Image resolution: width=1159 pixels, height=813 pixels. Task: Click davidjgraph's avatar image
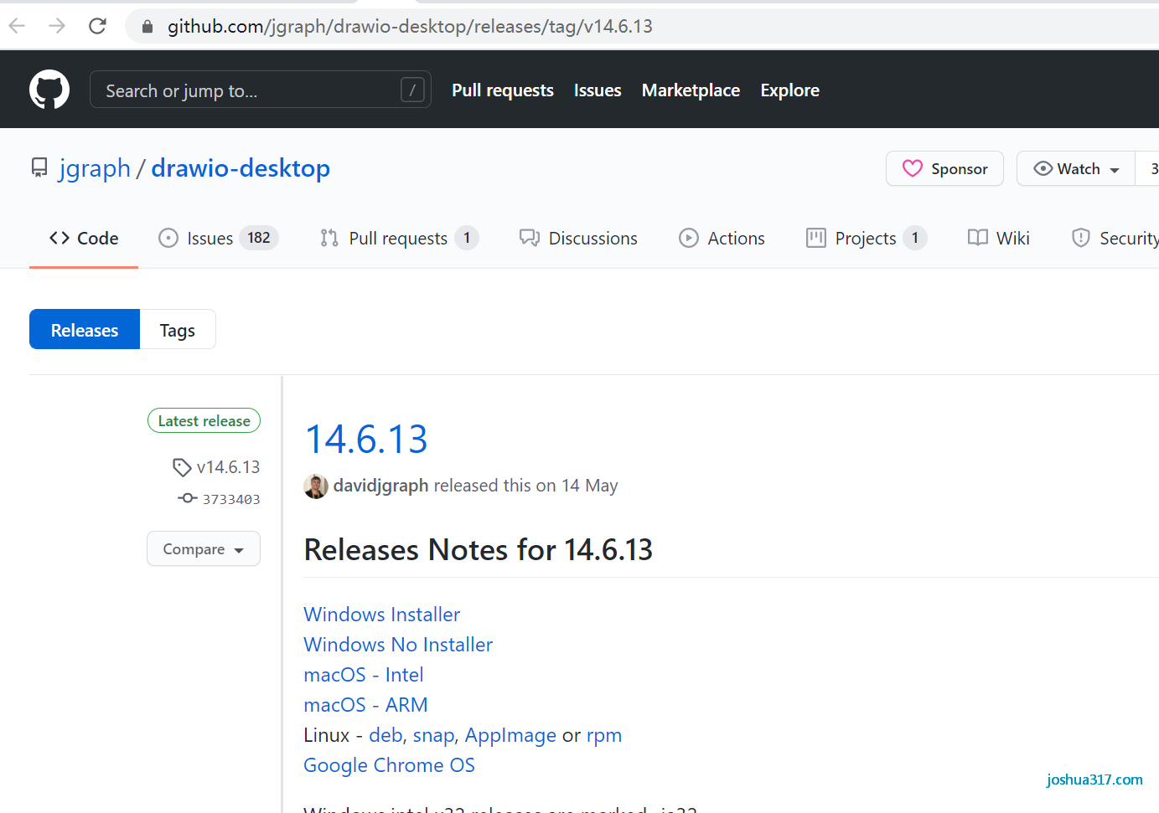316,486
